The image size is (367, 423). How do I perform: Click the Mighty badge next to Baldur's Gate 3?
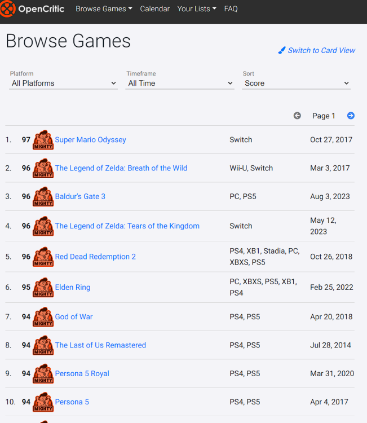point(43,197)
